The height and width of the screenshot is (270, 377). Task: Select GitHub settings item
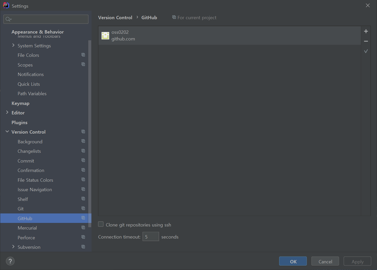(46, 218)
